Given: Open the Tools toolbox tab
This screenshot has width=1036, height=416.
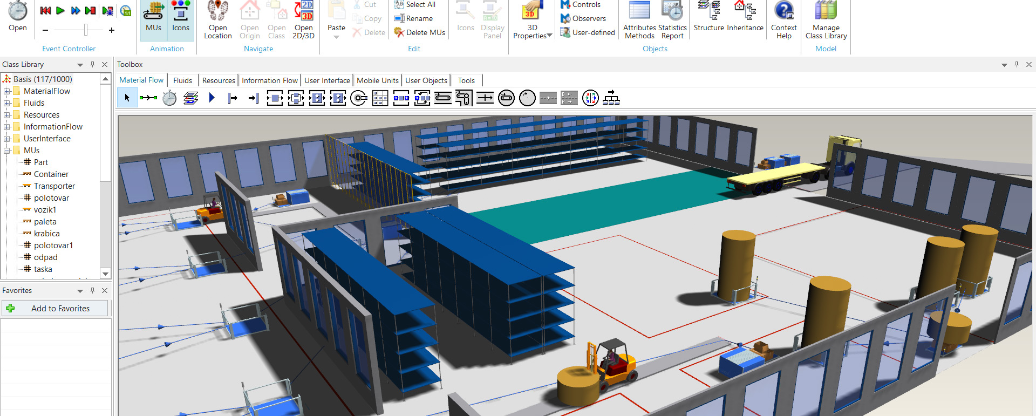Looking at the screenshot, I should click(x=466, y=80).
